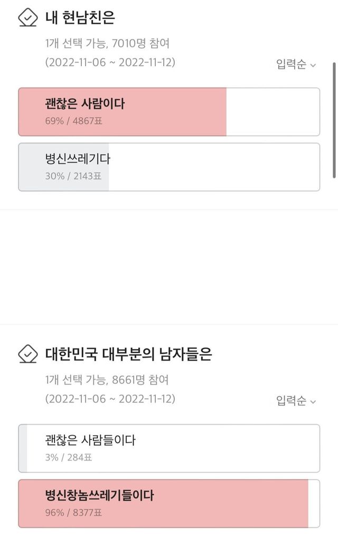This screenshot has height=539, width=338.
Task: Select the 괜찮은 사람이다 poll option
Action: tap(169, 112)
